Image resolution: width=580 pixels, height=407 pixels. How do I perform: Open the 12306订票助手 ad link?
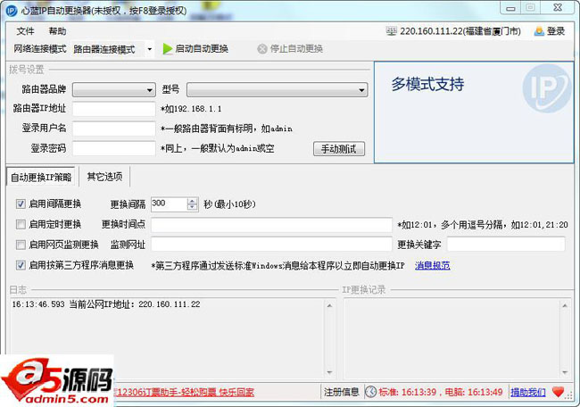point(186,392)
